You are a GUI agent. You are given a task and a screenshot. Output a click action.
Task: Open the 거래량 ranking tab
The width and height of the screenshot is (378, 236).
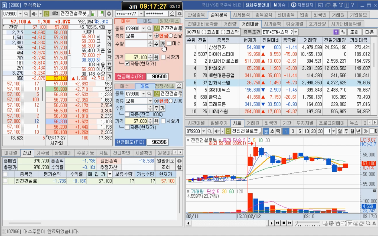click(x=230, y=24)
